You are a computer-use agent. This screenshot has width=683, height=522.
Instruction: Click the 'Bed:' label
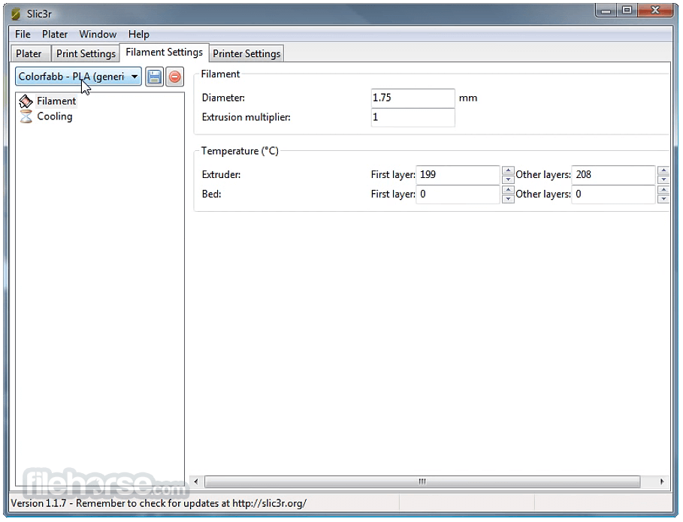click(212, 195)
